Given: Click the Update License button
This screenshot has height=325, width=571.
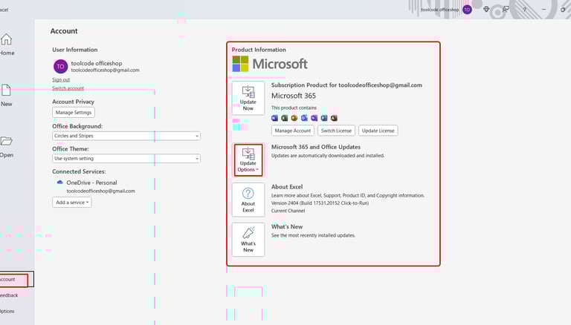Looking at the screenshot, I should pos(378,131).
